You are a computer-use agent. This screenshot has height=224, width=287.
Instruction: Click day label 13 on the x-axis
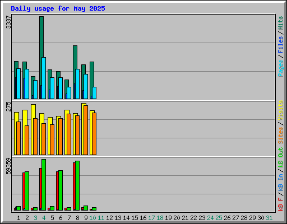(x=118, y=218)
